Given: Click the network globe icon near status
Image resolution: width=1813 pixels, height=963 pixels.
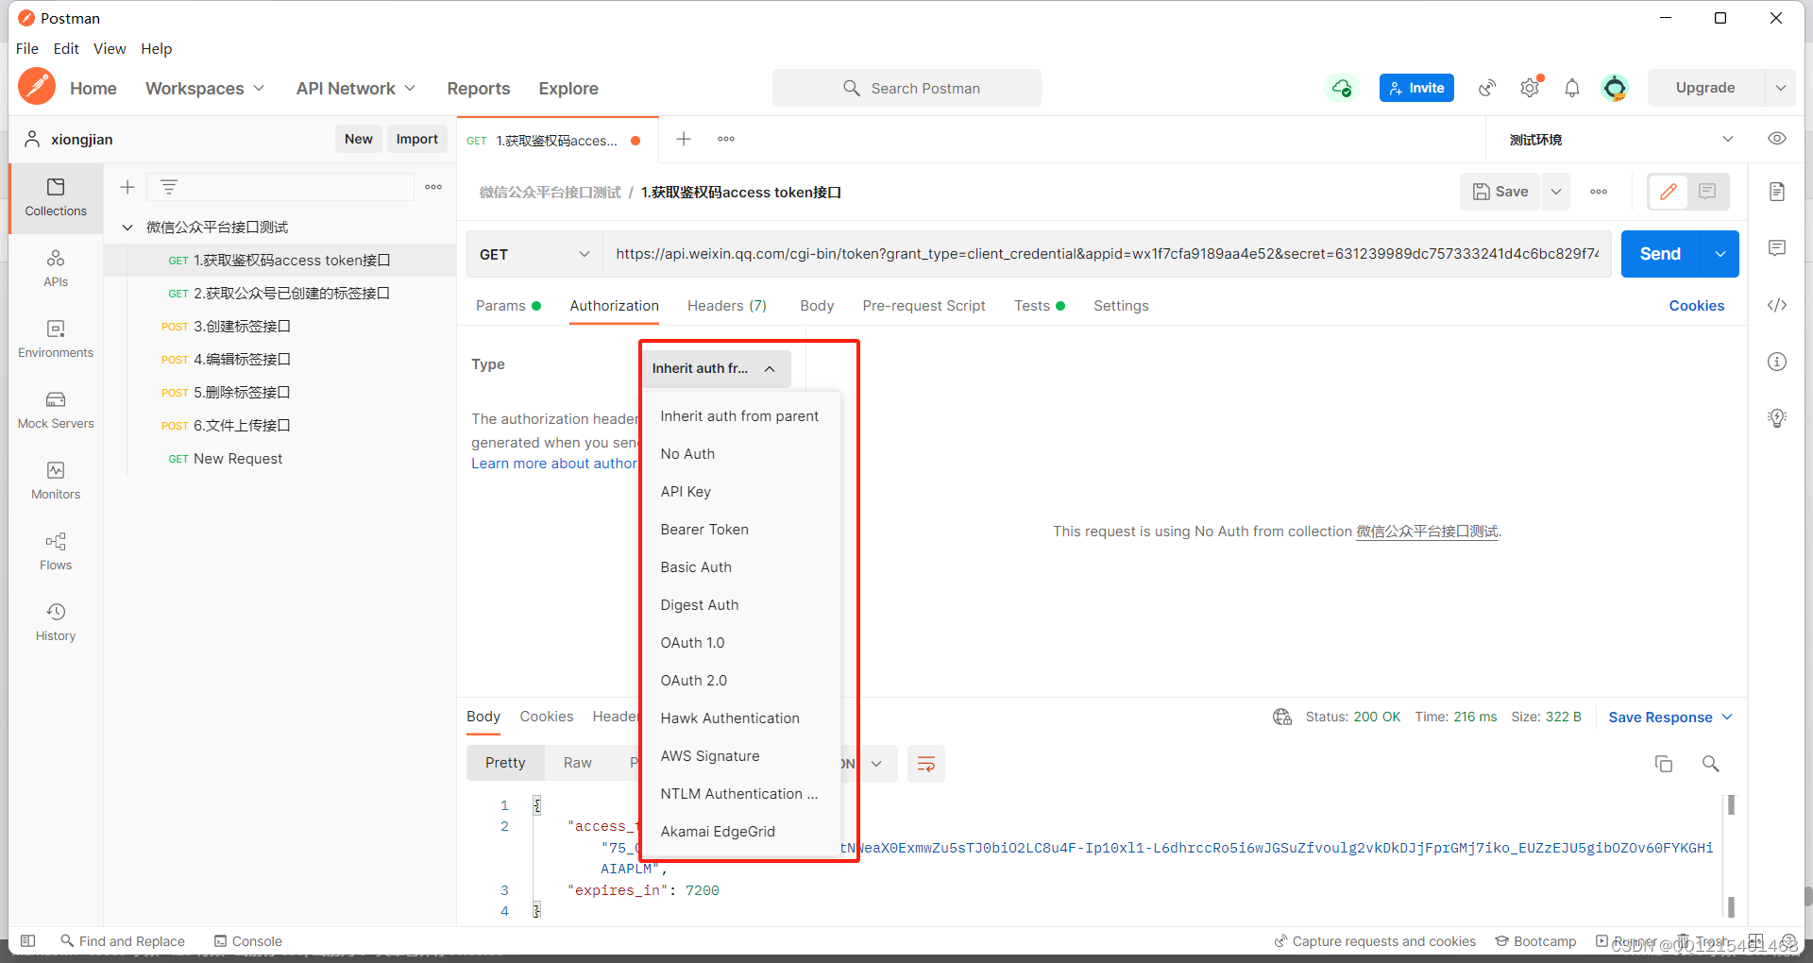Looking at the screenshot, I should [x=1281, y=718].
